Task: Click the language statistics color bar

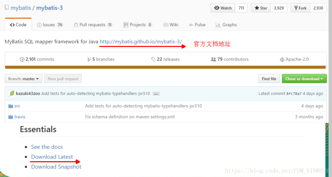Action: [165, 67]
